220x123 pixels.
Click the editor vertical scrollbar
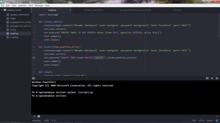point(219,25)
